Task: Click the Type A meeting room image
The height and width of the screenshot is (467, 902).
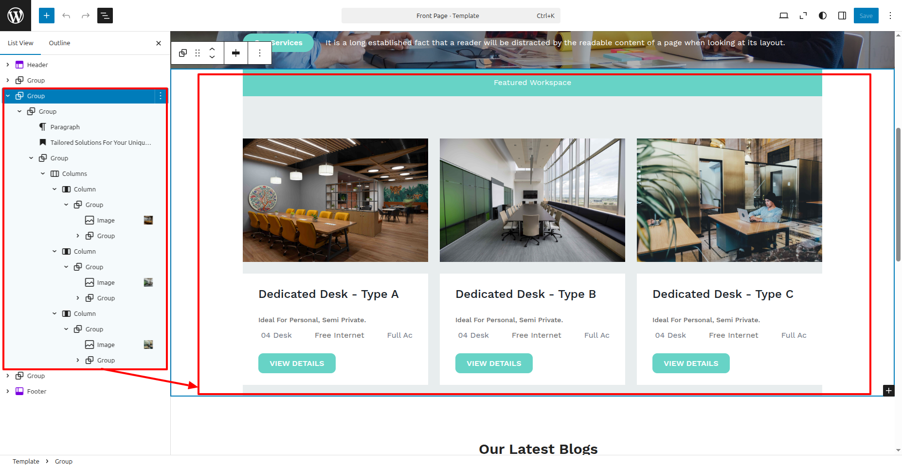Action: coord(335,200)
